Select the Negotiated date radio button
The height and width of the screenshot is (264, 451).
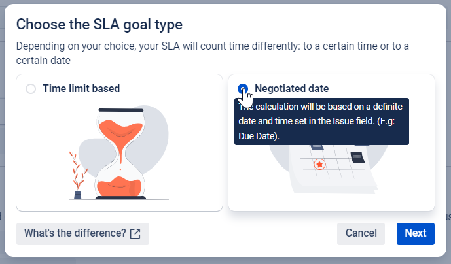click(243, 89)
